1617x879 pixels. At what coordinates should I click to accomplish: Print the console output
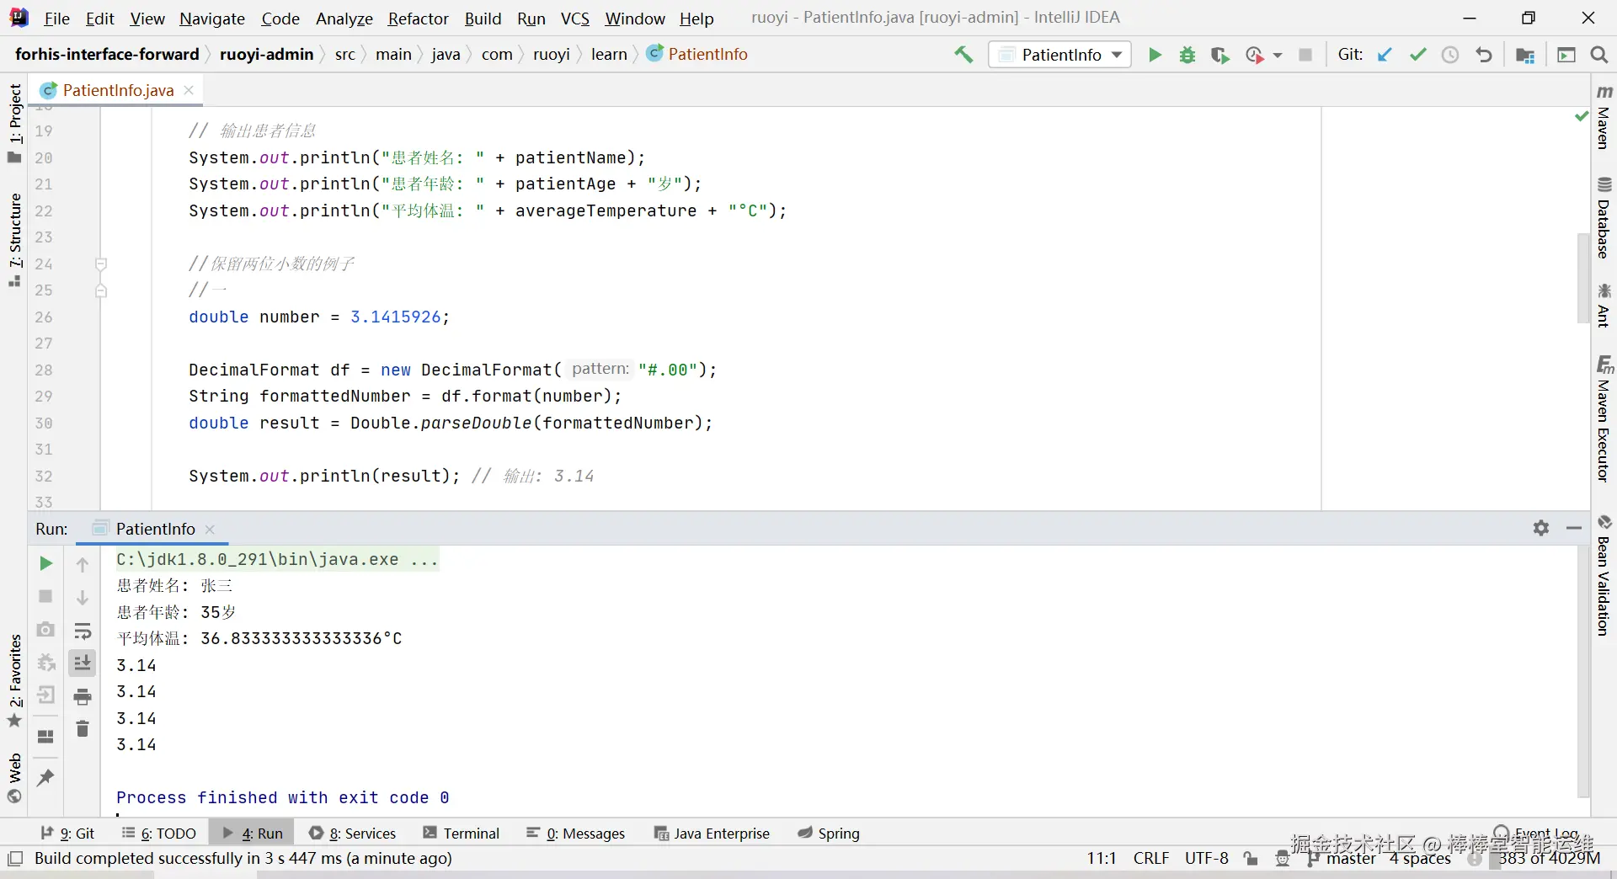tap(83, 696)
